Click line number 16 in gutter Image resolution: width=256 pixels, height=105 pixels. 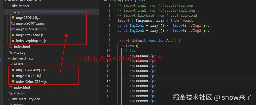pyautogui.click(x=108, y=81)
